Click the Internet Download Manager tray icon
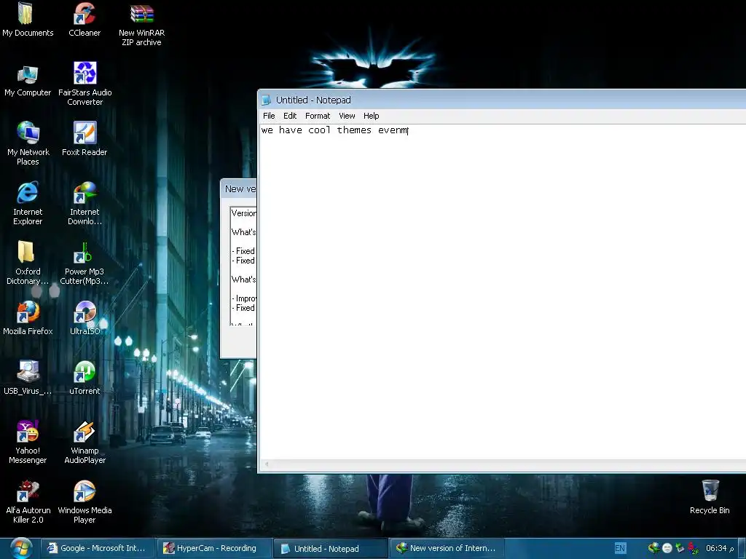This screenshot has width=746, height=559. coord(654,548)
